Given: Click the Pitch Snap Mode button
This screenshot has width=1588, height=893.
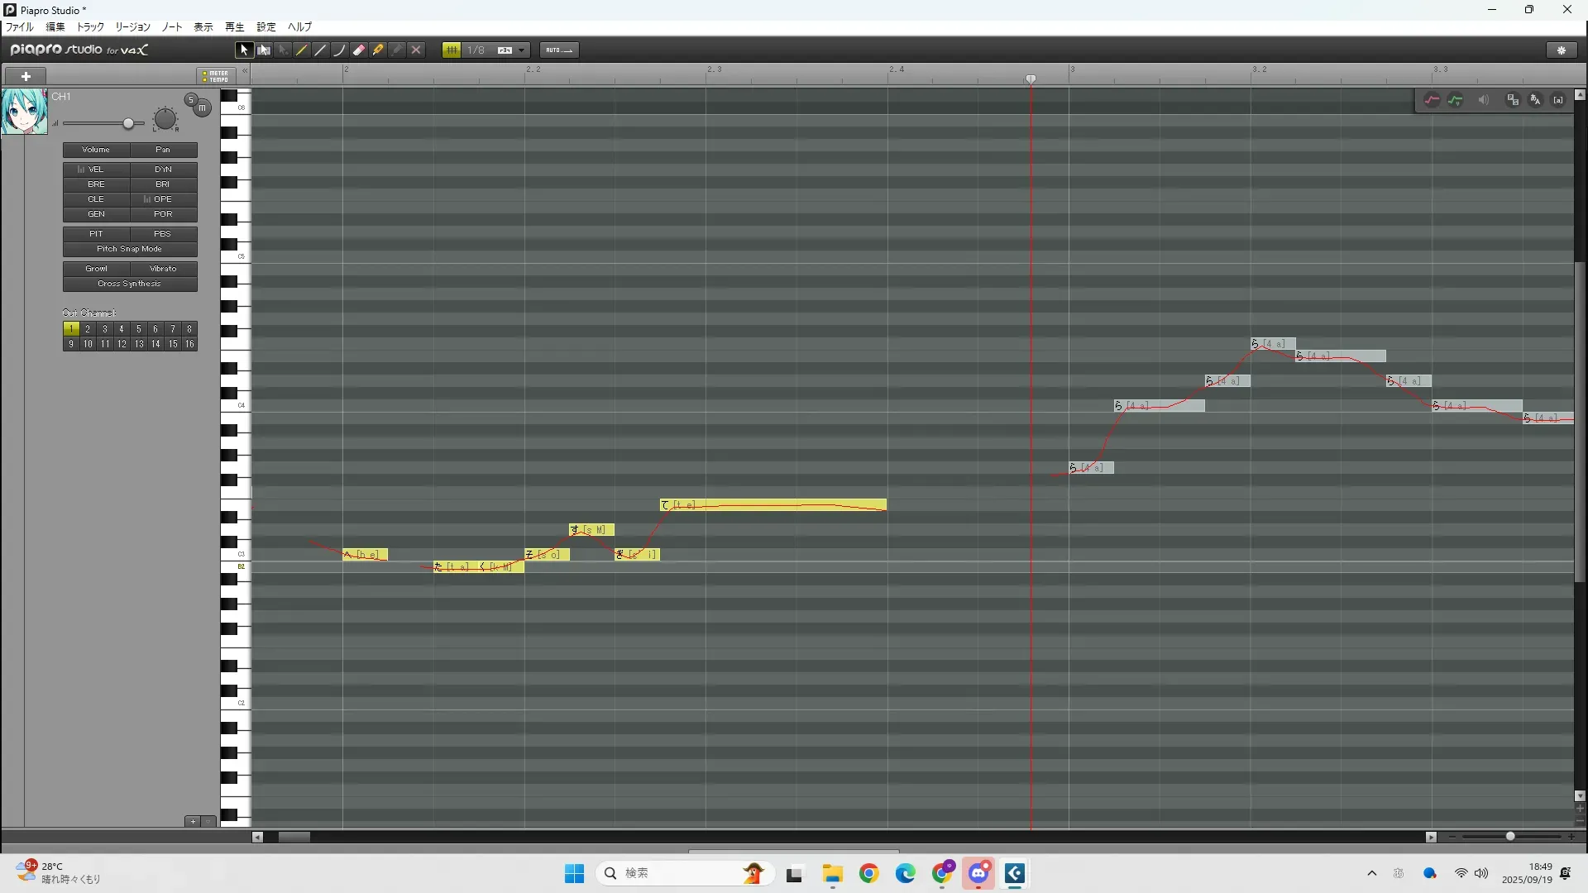Looking at the screenshot, I should click(x=130, y=249).
